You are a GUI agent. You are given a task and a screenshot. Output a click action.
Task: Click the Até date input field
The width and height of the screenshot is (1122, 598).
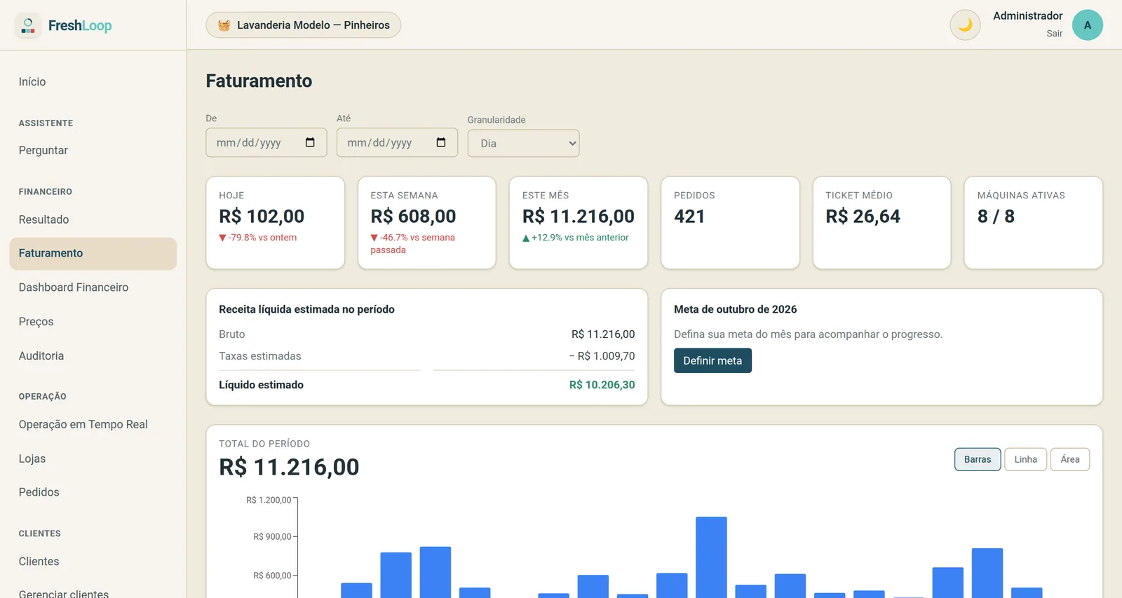(x=397, y=142)
